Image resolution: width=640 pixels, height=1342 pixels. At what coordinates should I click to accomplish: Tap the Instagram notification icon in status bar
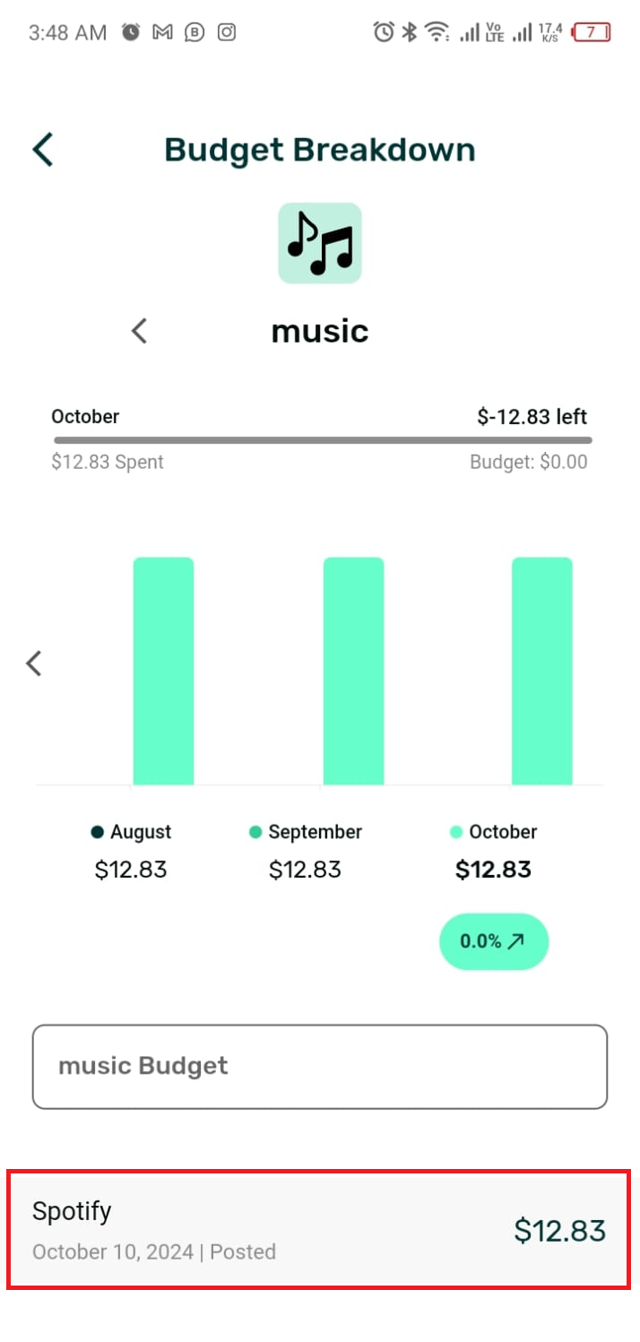tap(228, 33)
